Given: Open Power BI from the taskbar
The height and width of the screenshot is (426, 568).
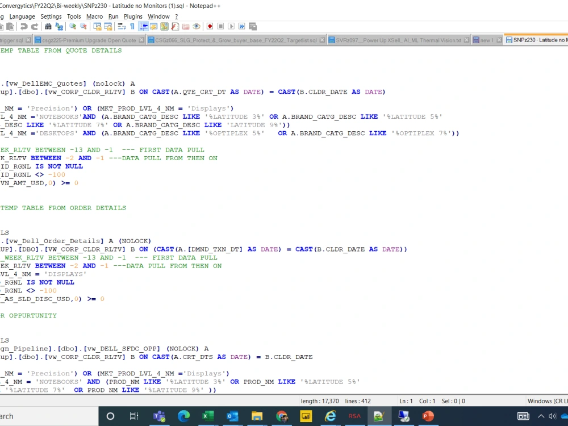Looking at the screenshot, I should pos(306,416).
